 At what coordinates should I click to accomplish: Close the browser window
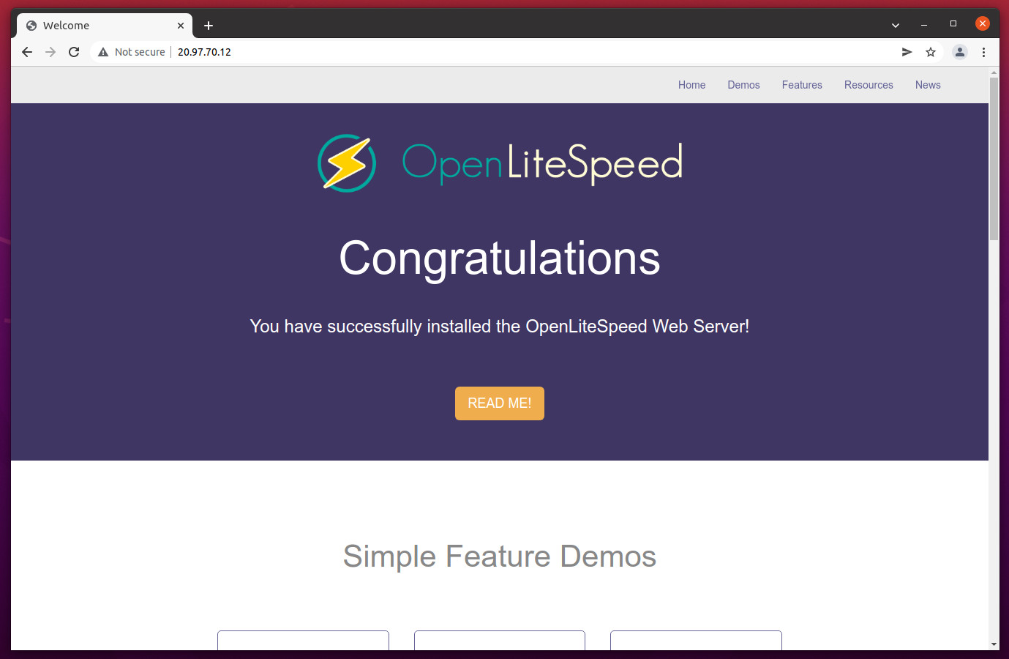click(x=983, y=24)
